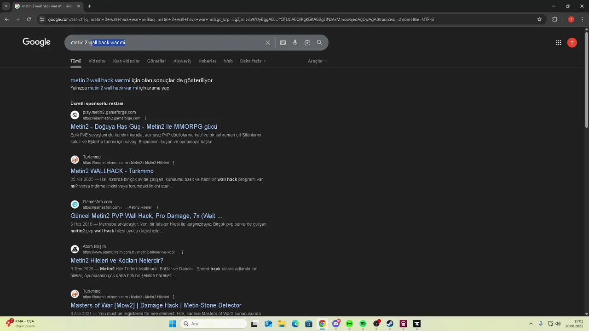
Task: Select the Tümü tab
Action: click(x=75, y=61)
